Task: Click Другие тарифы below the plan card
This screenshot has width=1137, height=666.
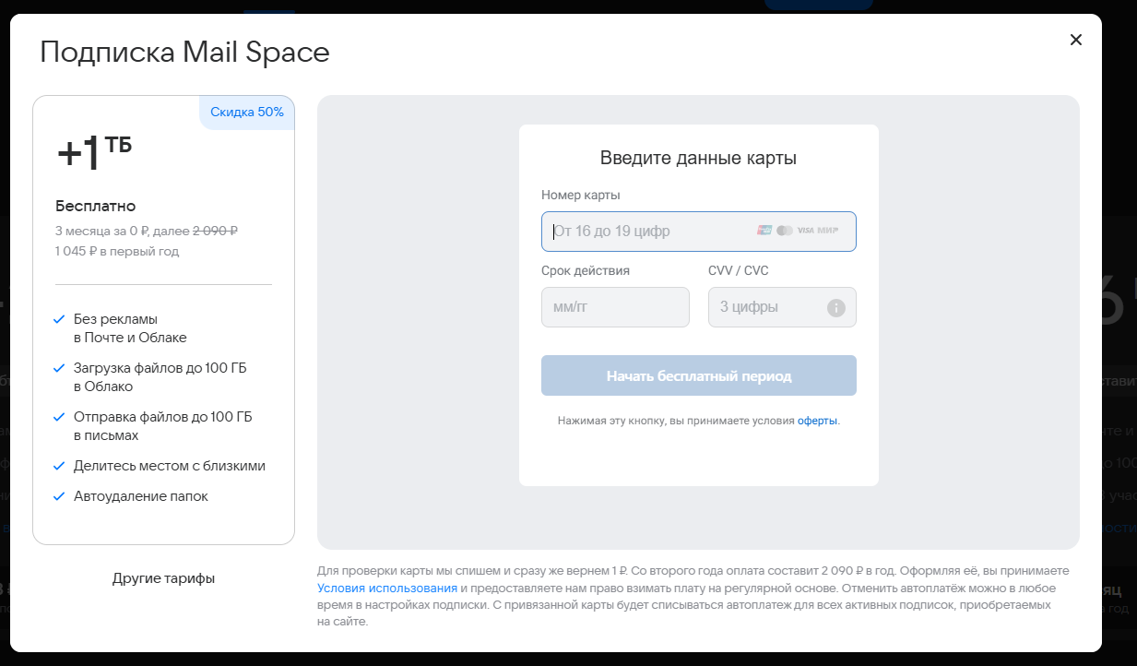Action: tap(164, 578)
